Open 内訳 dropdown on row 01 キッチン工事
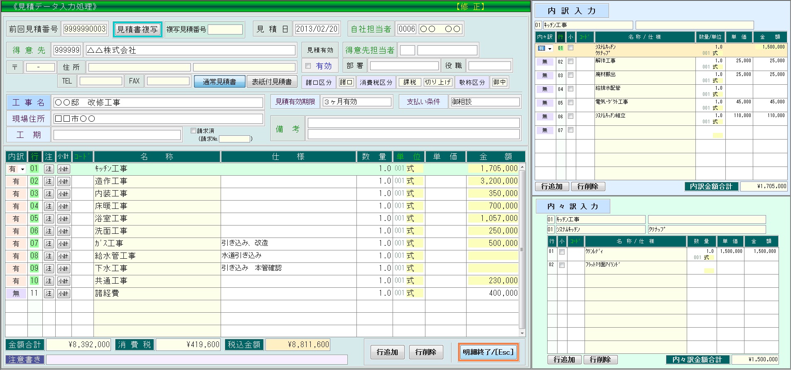This screenshot has width=791, height=370. pos(22,169)
